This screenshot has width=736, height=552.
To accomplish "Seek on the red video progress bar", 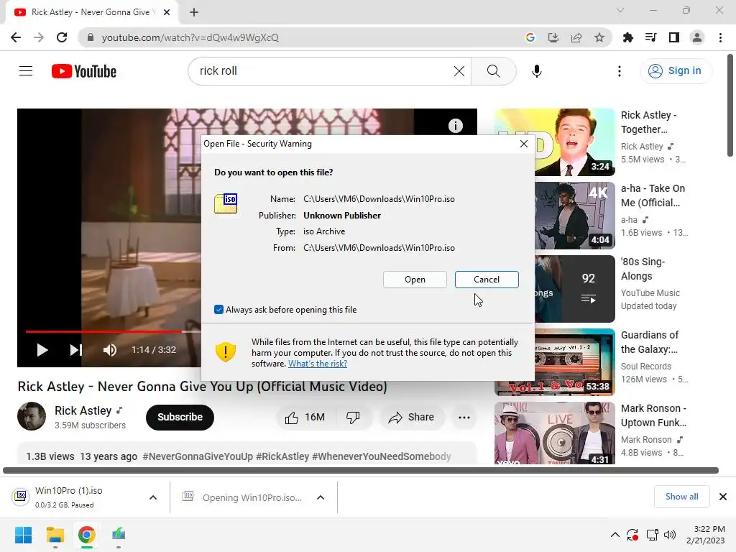I will coord(103,331).
